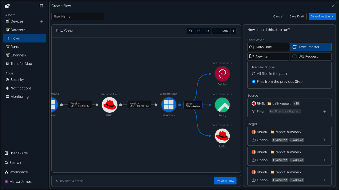
Task: Click the Flow Name input field
Action: (78, 16)
